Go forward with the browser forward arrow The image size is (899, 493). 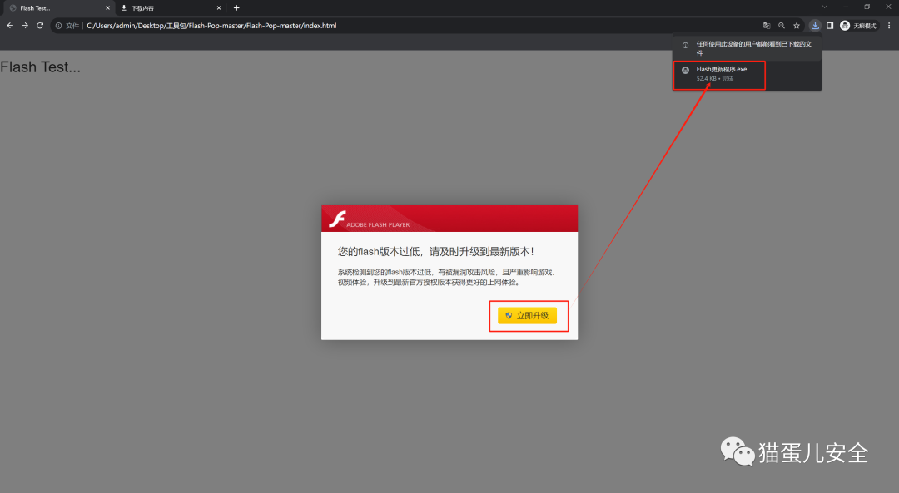click(x=25, y=26)
